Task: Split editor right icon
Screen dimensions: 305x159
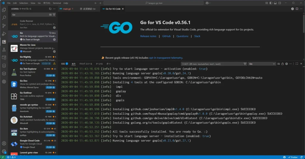Action: [297, 9]
